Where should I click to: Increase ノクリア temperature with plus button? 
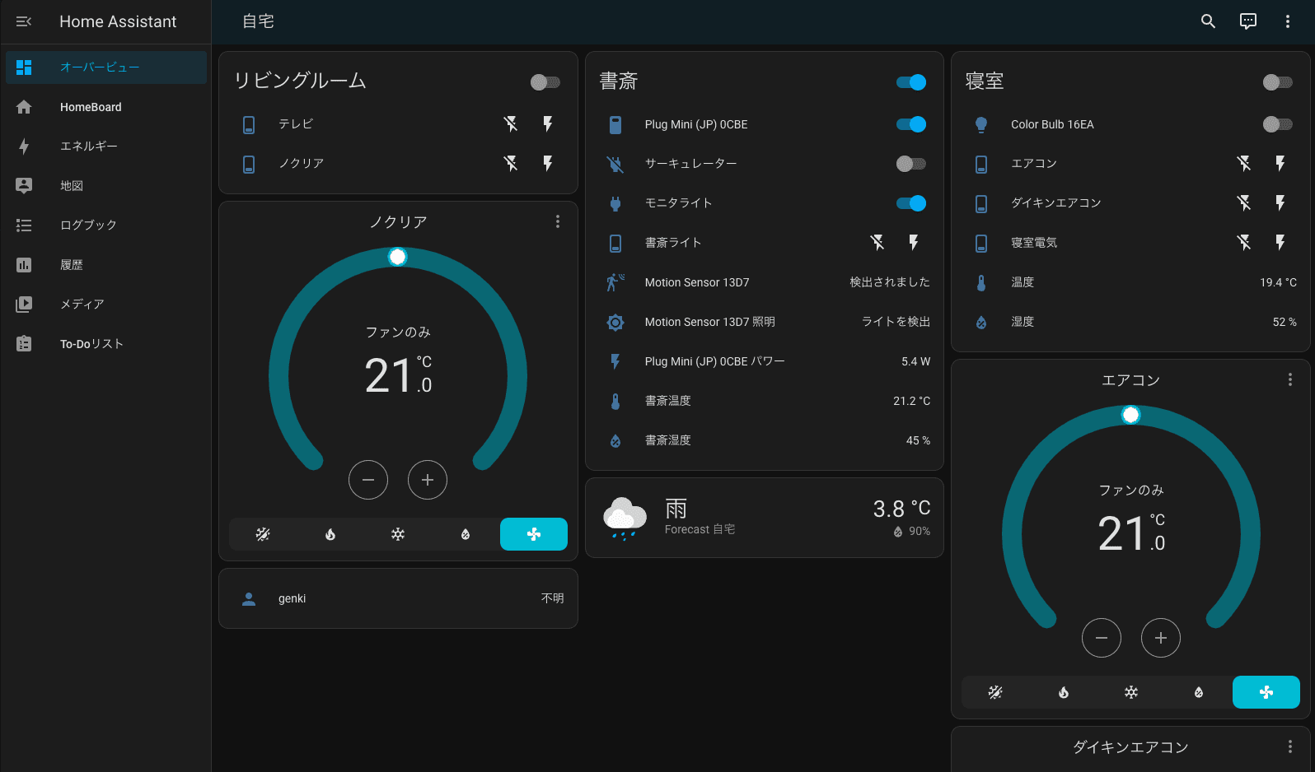coord(428,480)
